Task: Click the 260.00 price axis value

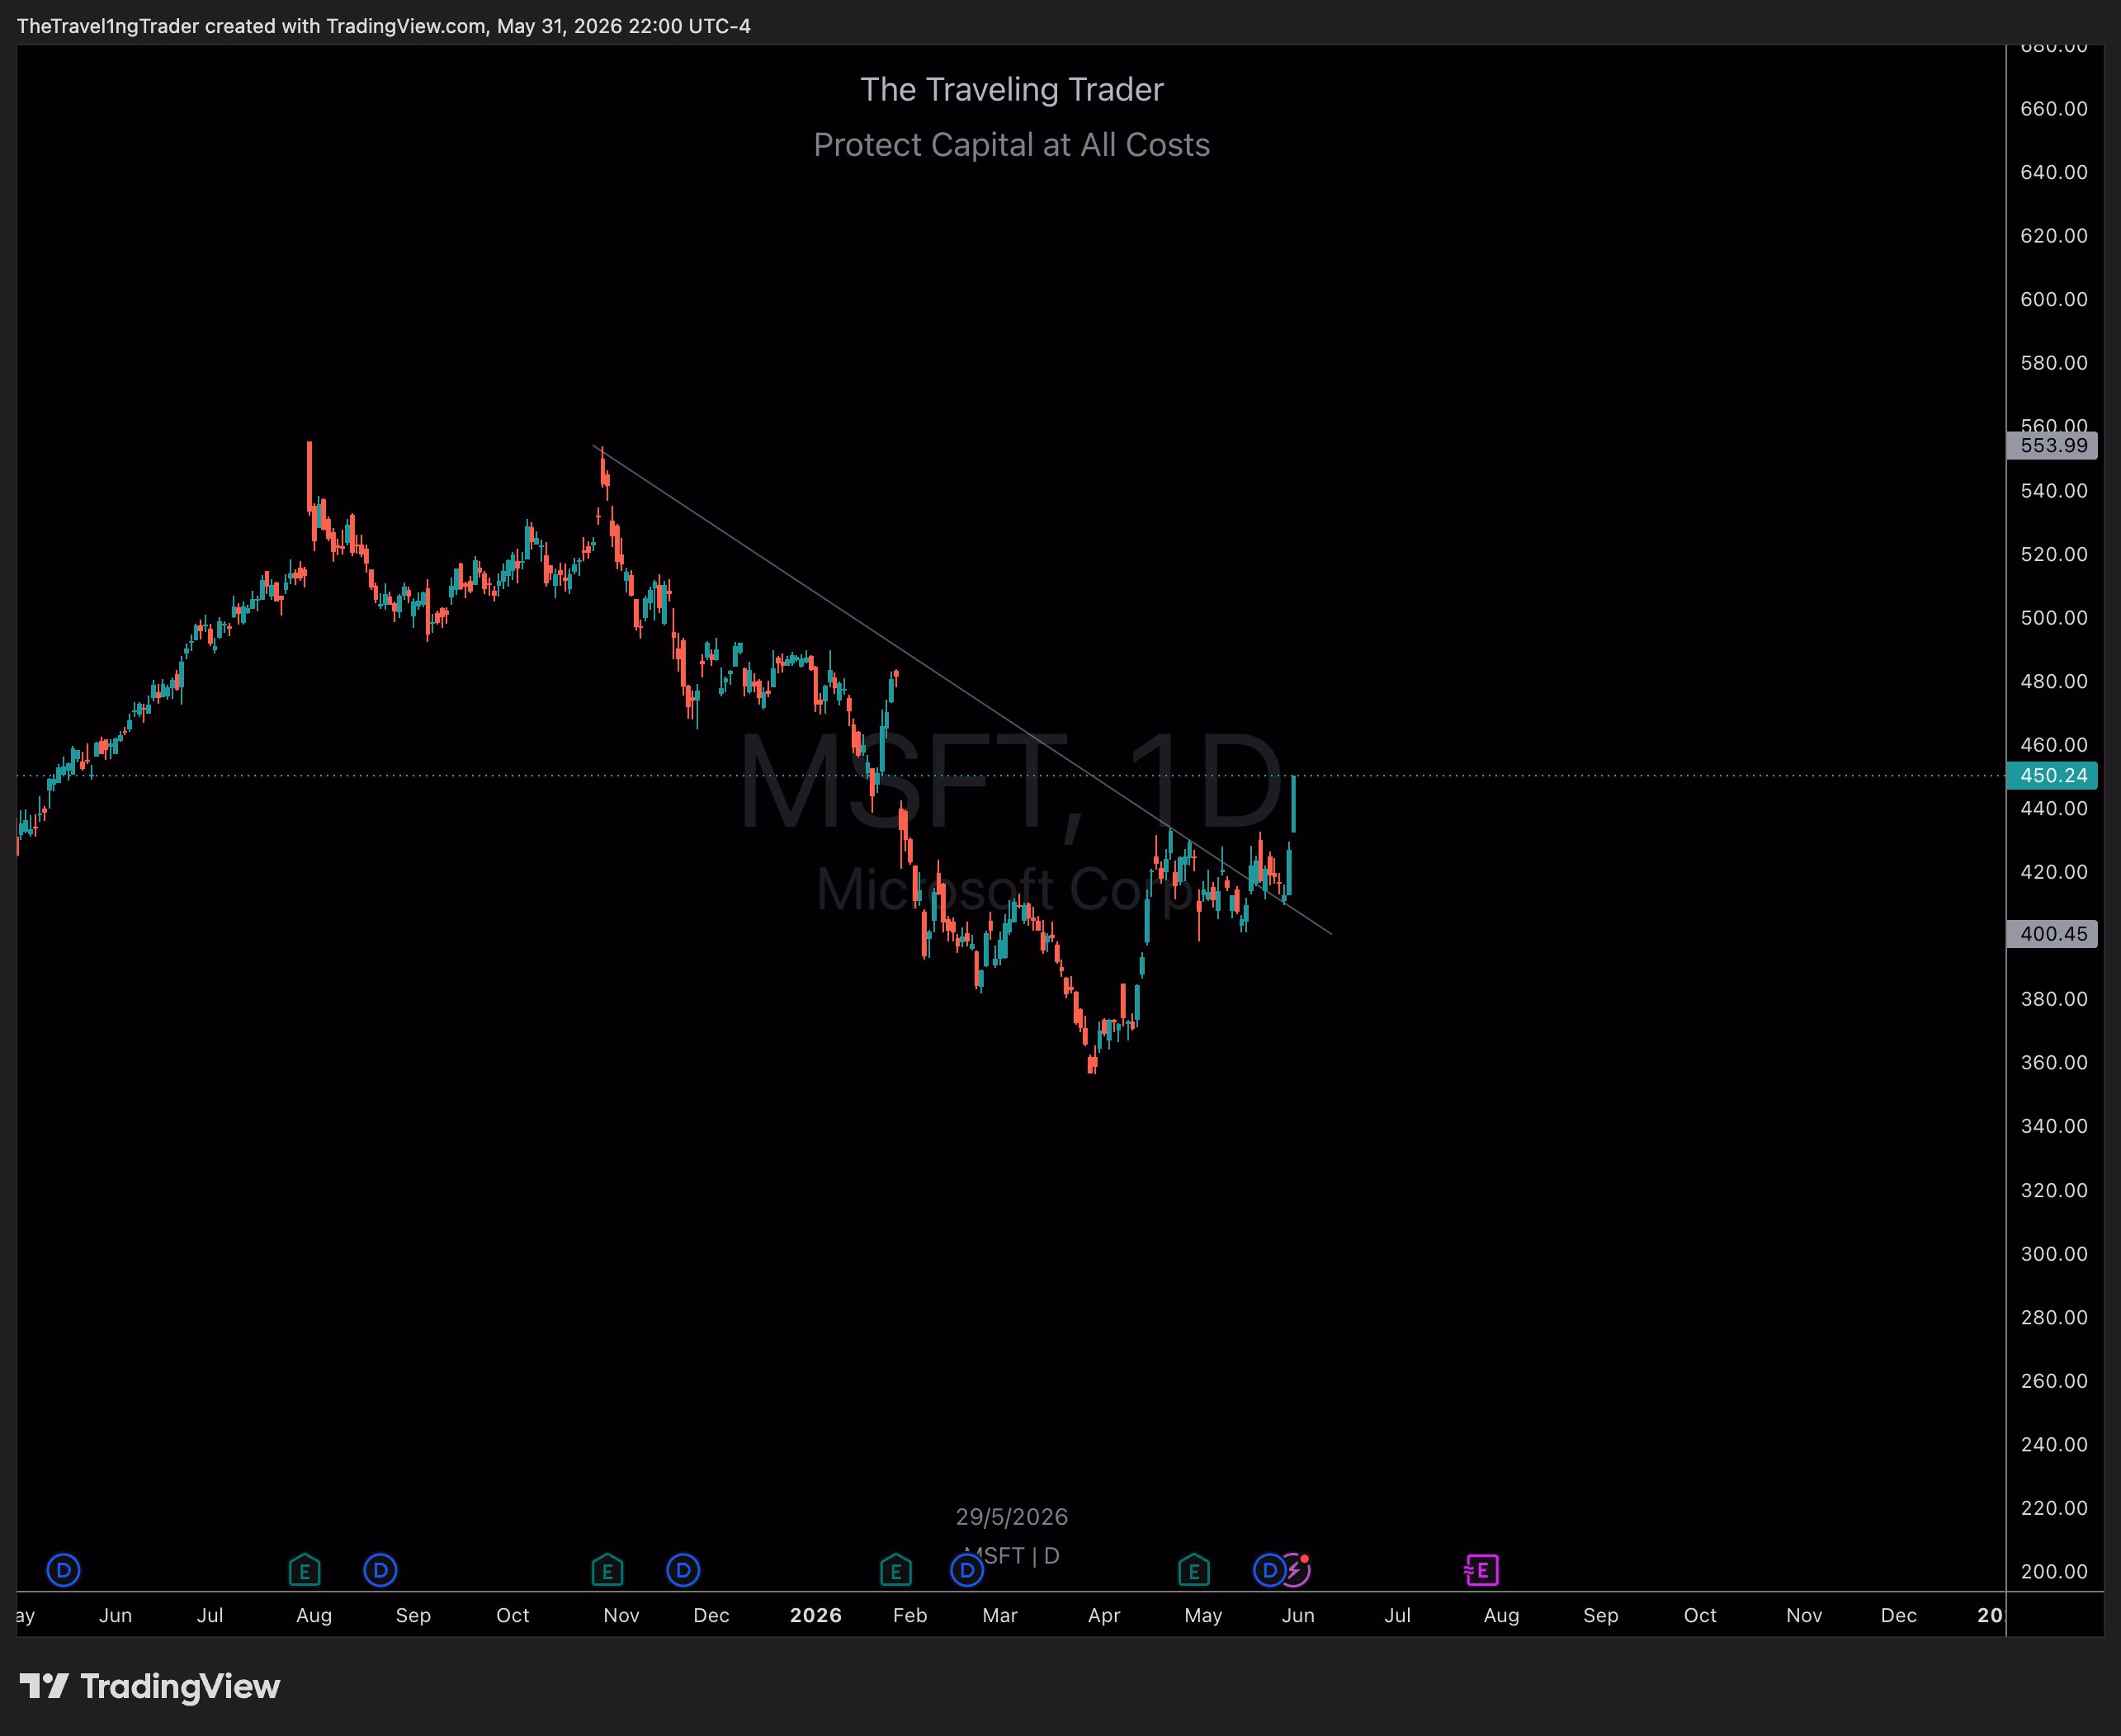Action: pyautogui.click(x=2054, y=1381)
